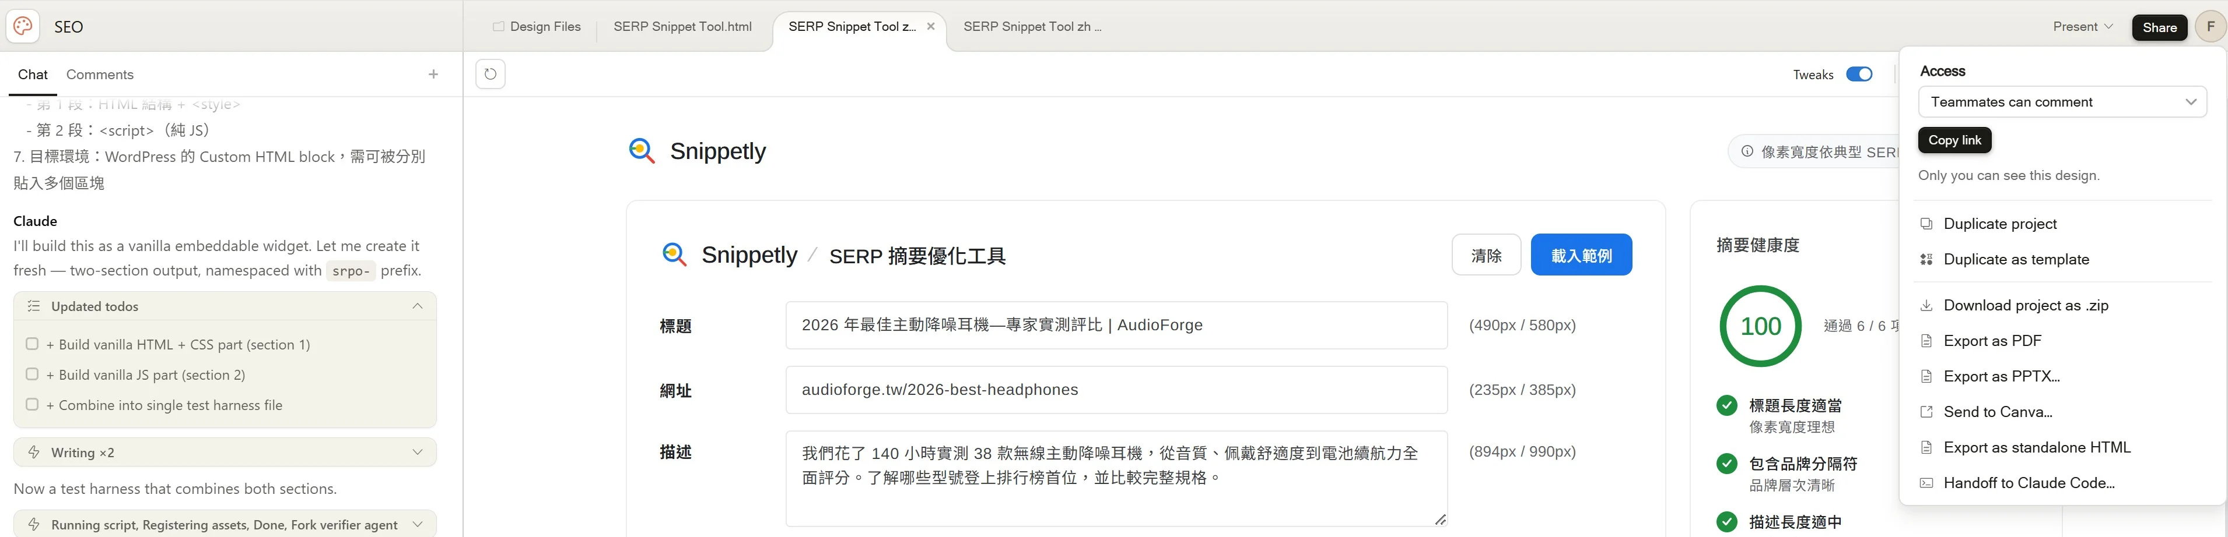Open the Teammates can comment access dropdown

tap(2062, 102)
